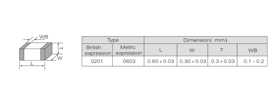Select the W column header in table
Screen dimensions: 277x103
(192, 50)
